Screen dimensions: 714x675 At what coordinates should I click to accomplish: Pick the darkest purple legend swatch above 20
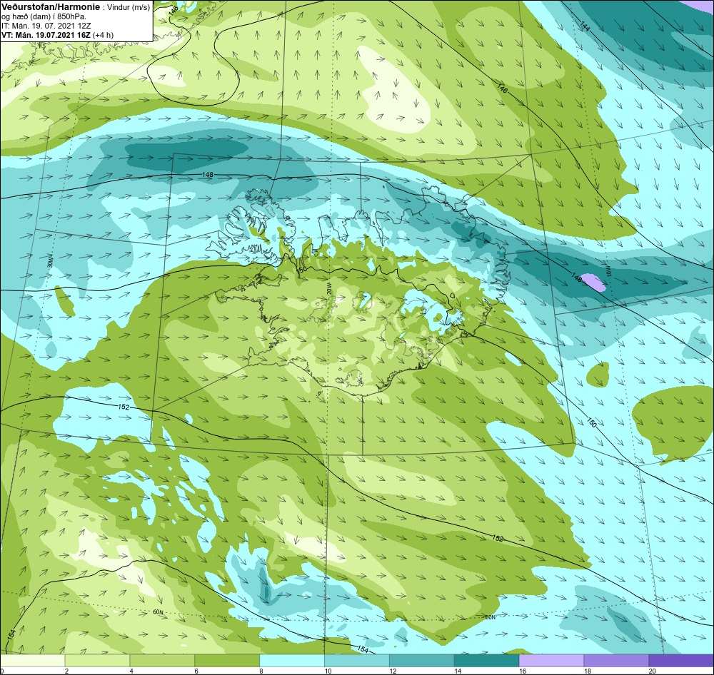(682, 660)
